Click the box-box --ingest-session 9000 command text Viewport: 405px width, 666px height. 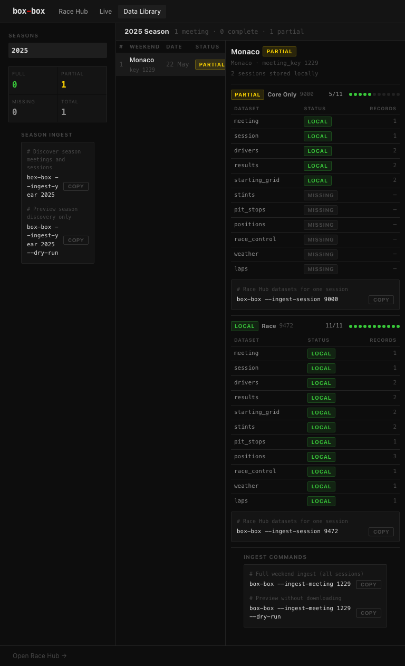coord(287,299)
